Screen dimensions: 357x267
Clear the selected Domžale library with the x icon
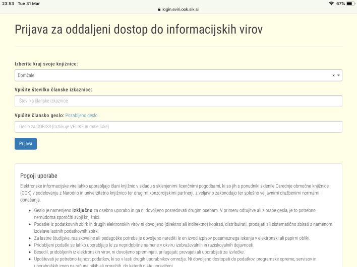333,75
